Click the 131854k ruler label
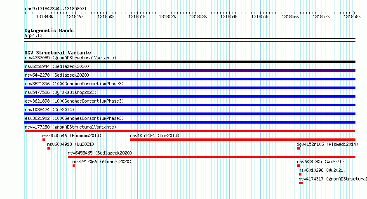This screenshot has height=199, width=367. [229, 16]
